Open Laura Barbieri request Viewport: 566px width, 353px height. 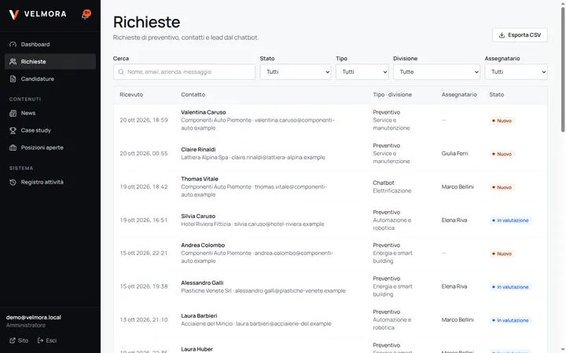pos(330,320)
